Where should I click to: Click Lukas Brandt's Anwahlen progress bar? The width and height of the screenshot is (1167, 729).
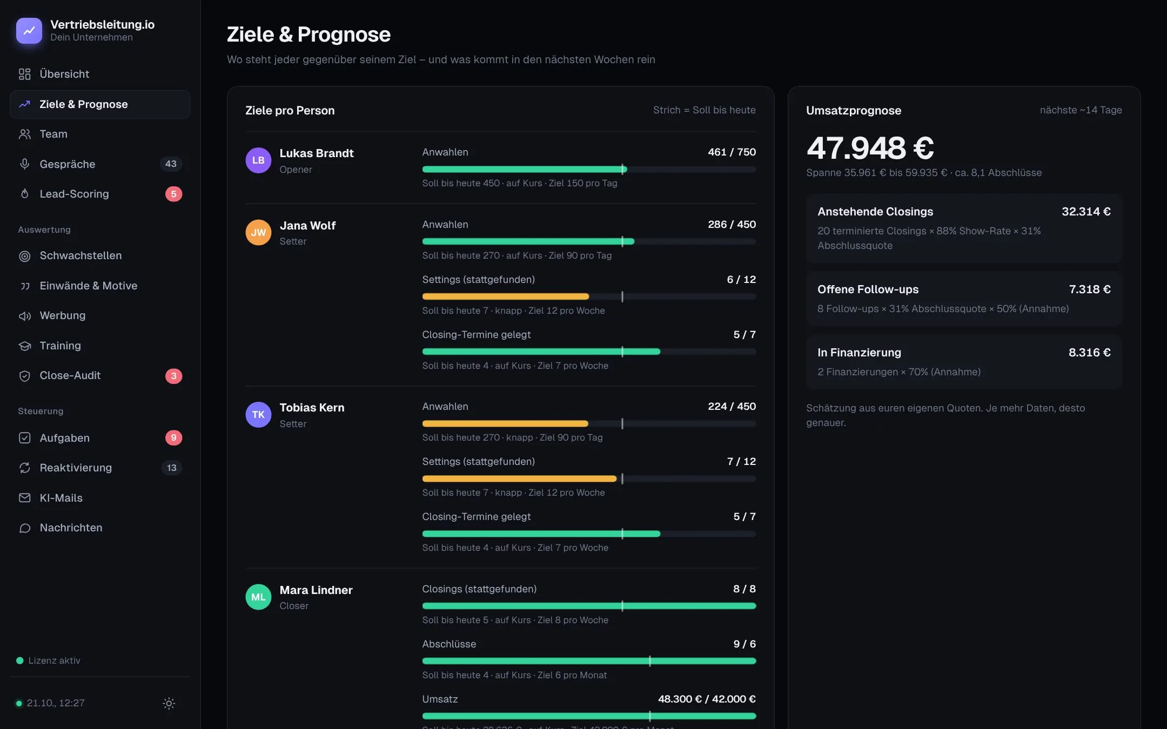pyautogui.click(x=589, y=170)
